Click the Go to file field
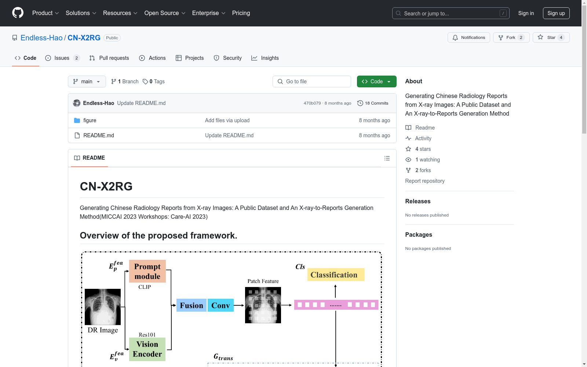The image size is (587, 367). 312,81
